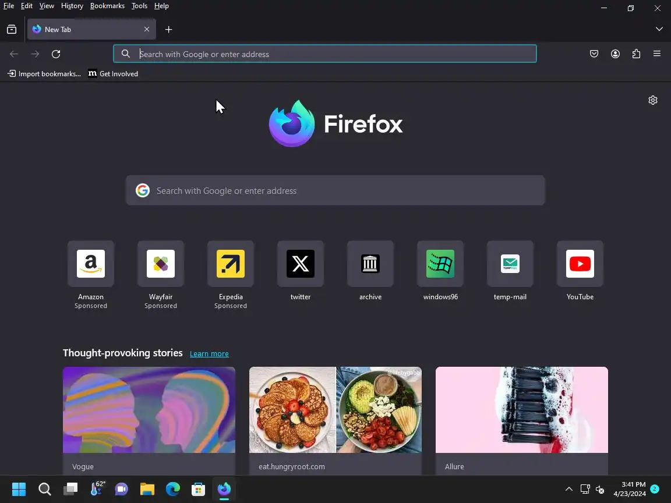Open the Tools menu
This screenshot has height=503, width=671.
click(139, 6)
